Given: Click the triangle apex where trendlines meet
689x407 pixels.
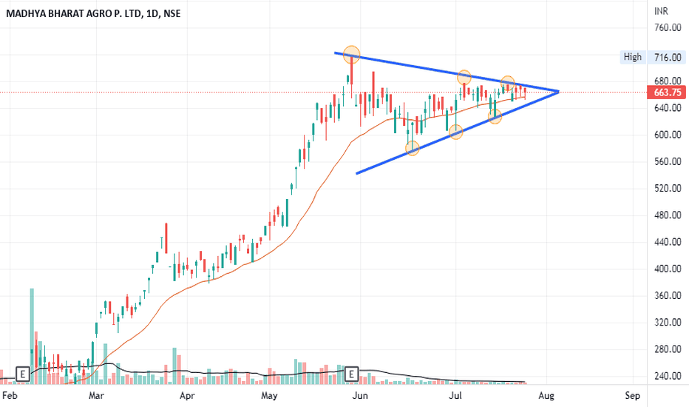Looking at the screenshot, I should click(558, 92).
